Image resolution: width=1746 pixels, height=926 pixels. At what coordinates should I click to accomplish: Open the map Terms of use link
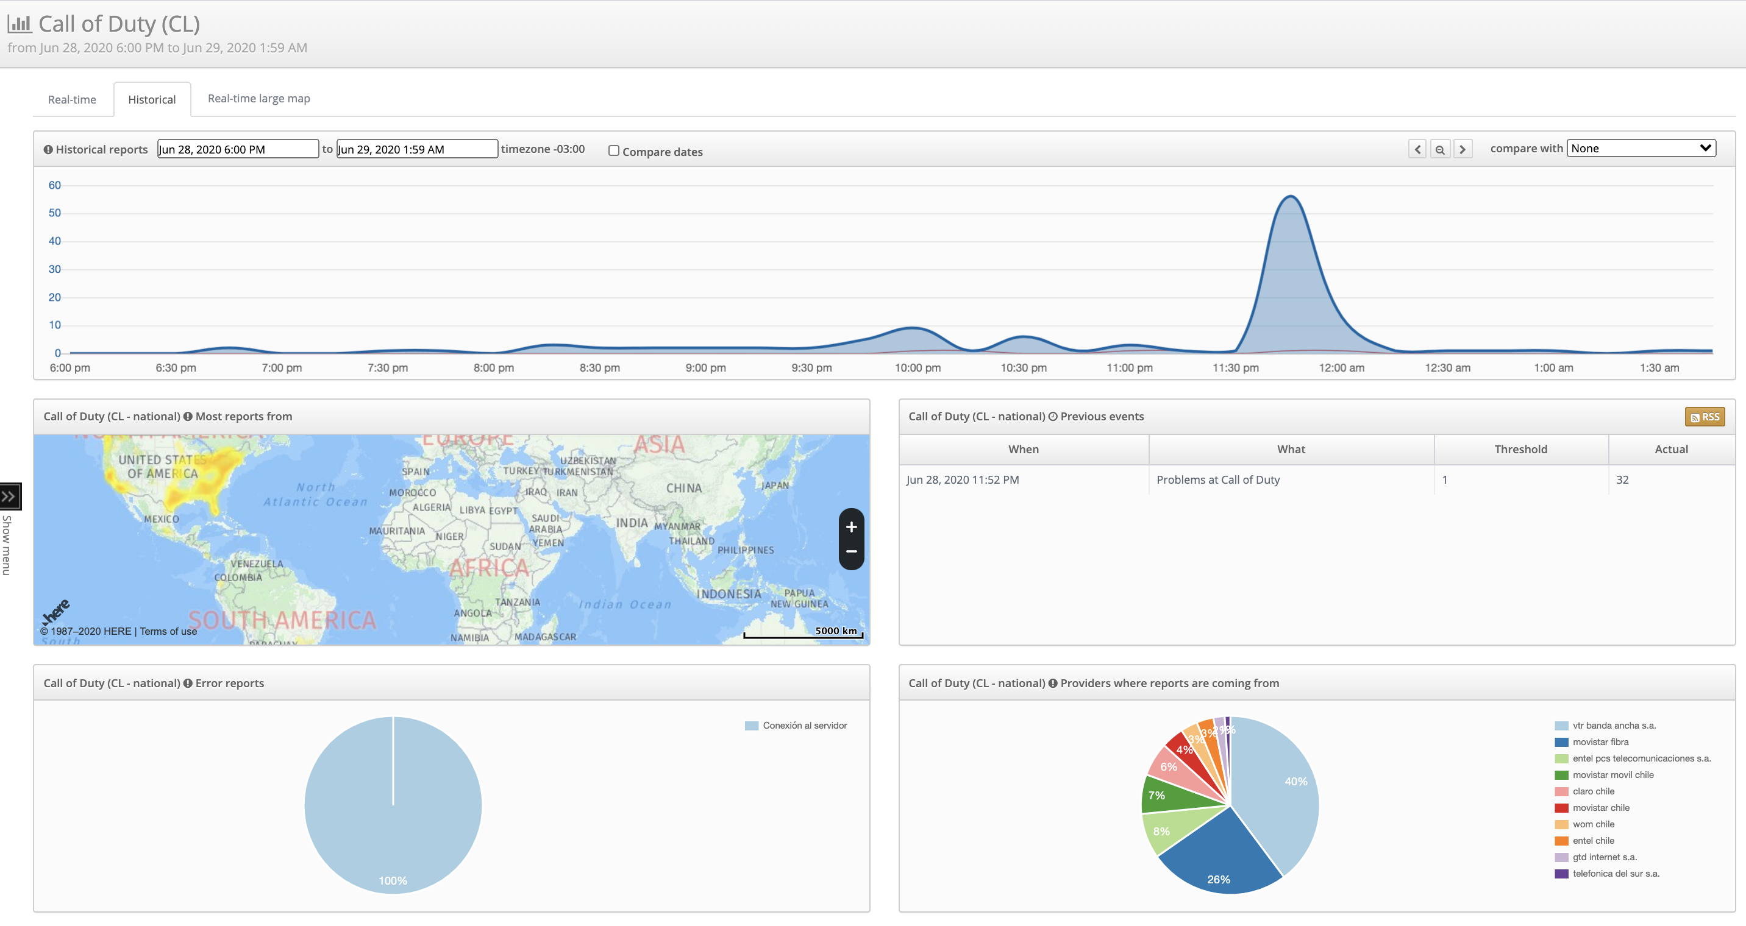coord(168,631)
